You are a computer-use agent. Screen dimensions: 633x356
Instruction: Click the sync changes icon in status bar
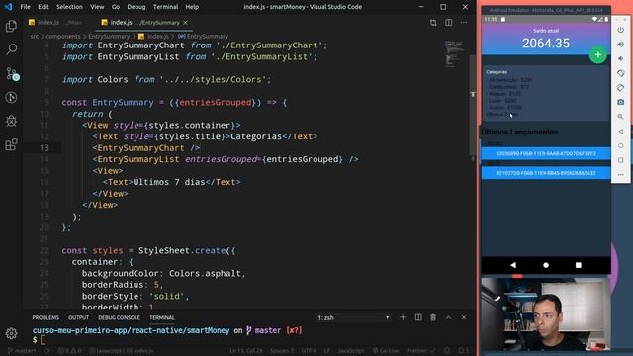click(x=46, y=351)
